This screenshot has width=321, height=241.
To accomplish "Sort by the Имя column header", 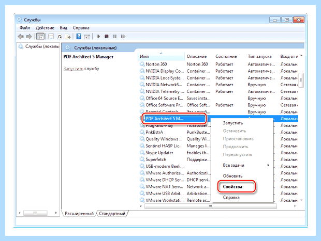I will click(161, 56).
